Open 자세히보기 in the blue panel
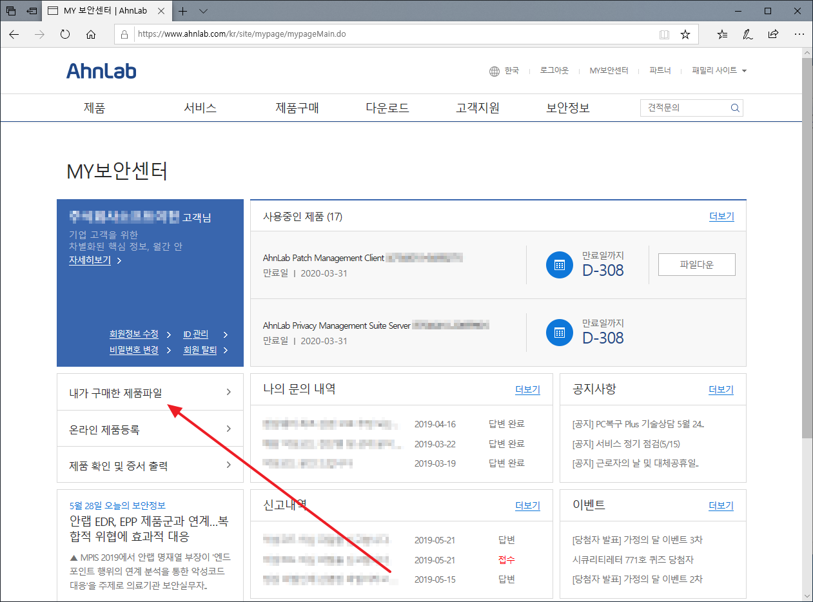Viewport: 813px width, 602px height. [x=95, y=260]
